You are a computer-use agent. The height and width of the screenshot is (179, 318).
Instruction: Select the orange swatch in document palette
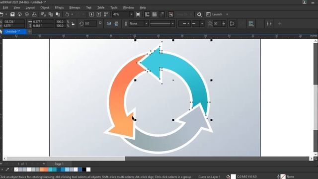pos(42,169)
